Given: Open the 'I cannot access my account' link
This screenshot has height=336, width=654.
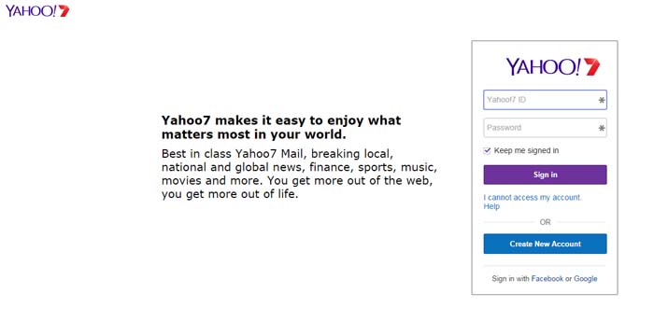Looking at the screenshot, I should pos(533,197).
